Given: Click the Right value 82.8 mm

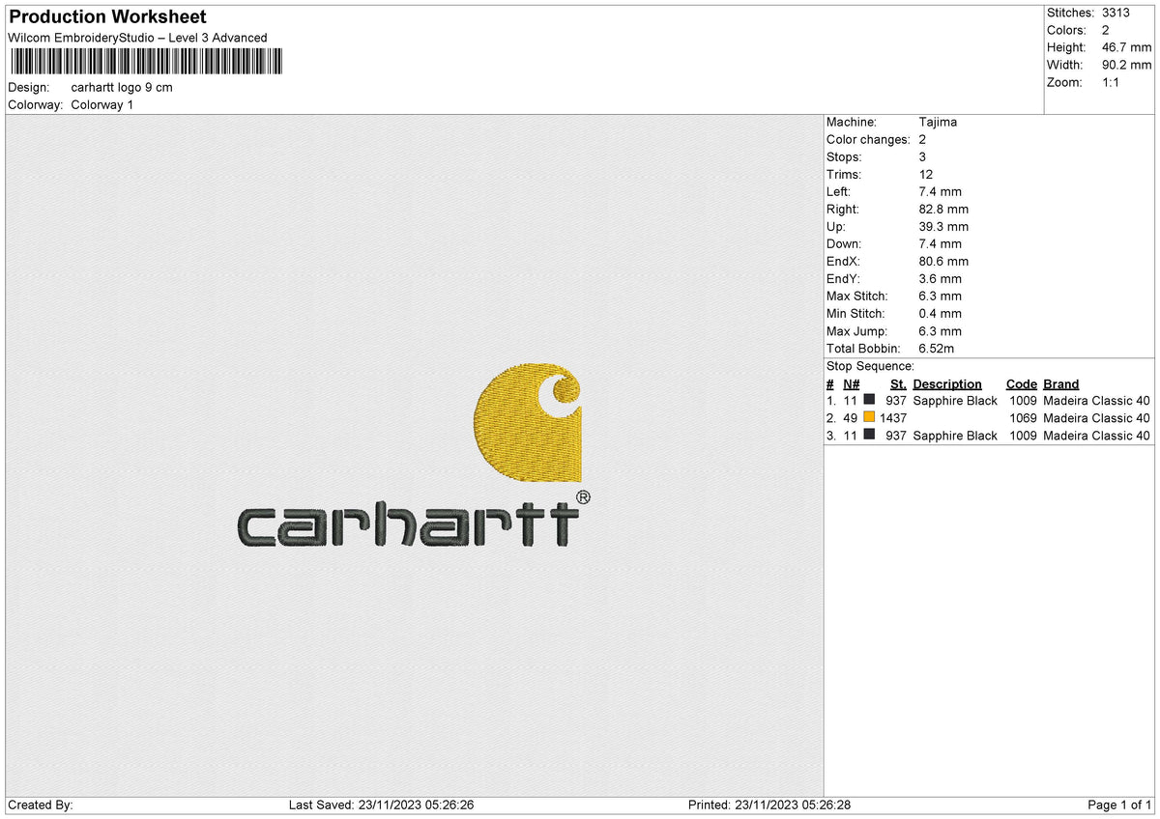Looking at the screenshot, I should click(943, 210).
